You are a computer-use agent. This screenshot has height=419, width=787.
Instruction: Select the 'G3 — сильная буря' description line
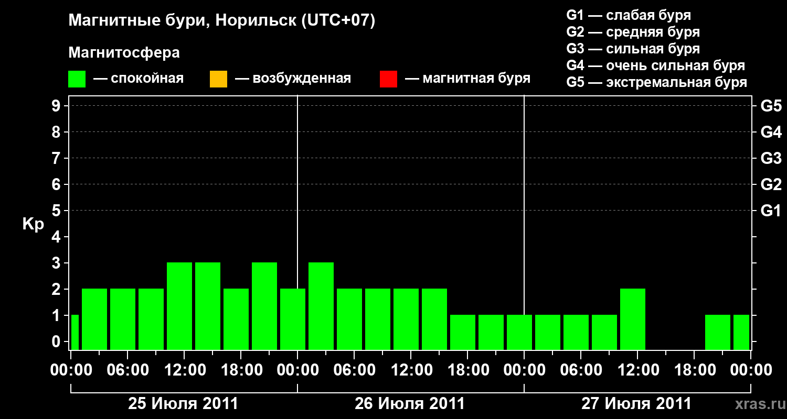(x=633, y=49)
